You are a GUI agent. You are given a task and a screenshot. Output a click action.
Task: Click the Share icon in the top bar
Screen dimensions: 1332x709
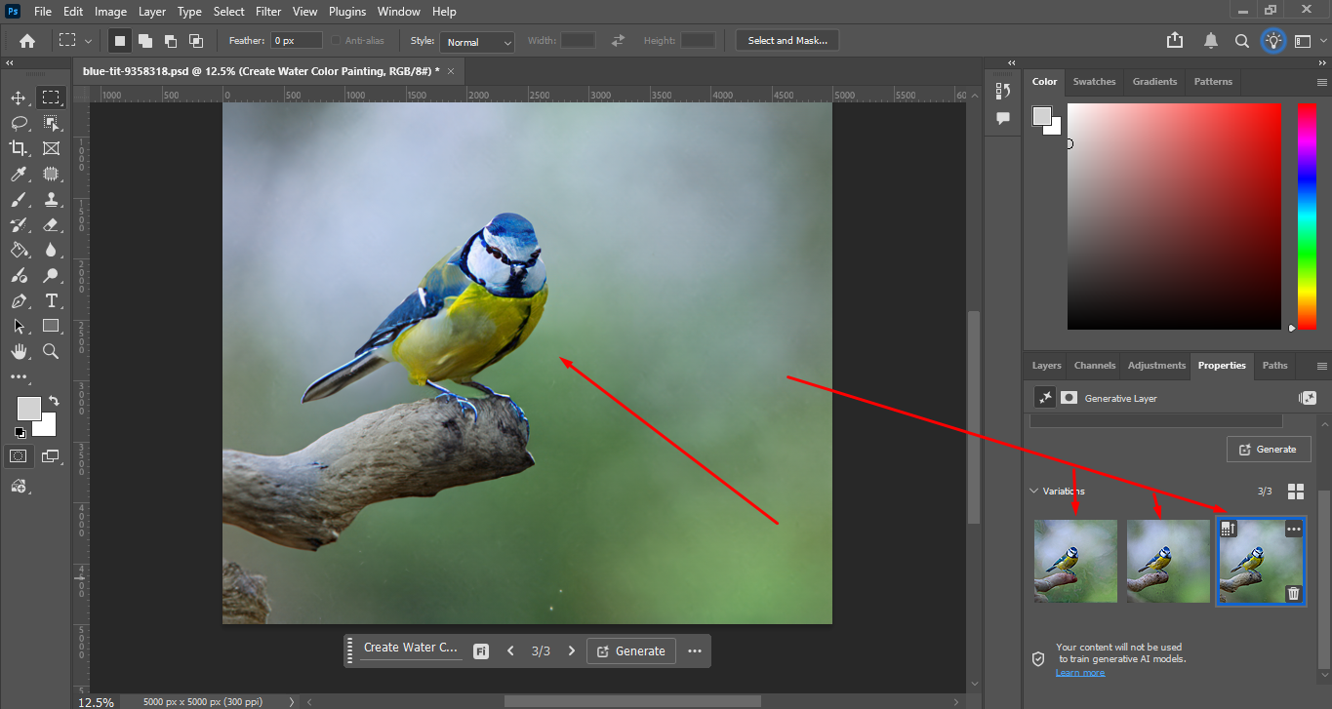(x=1175, y=41)
